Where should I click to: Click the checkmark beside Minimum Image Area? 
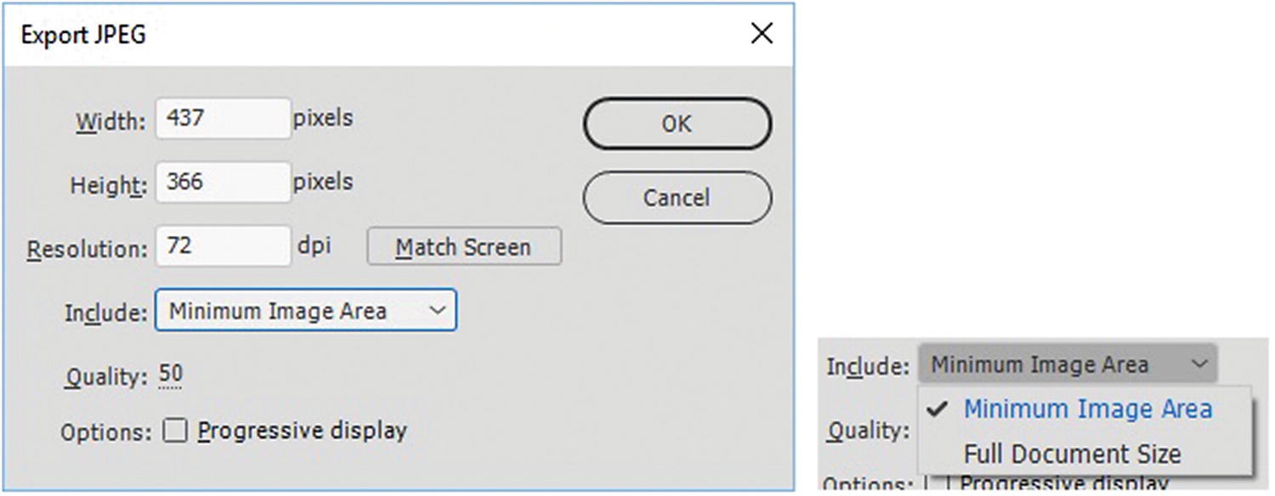pos(938,409)
